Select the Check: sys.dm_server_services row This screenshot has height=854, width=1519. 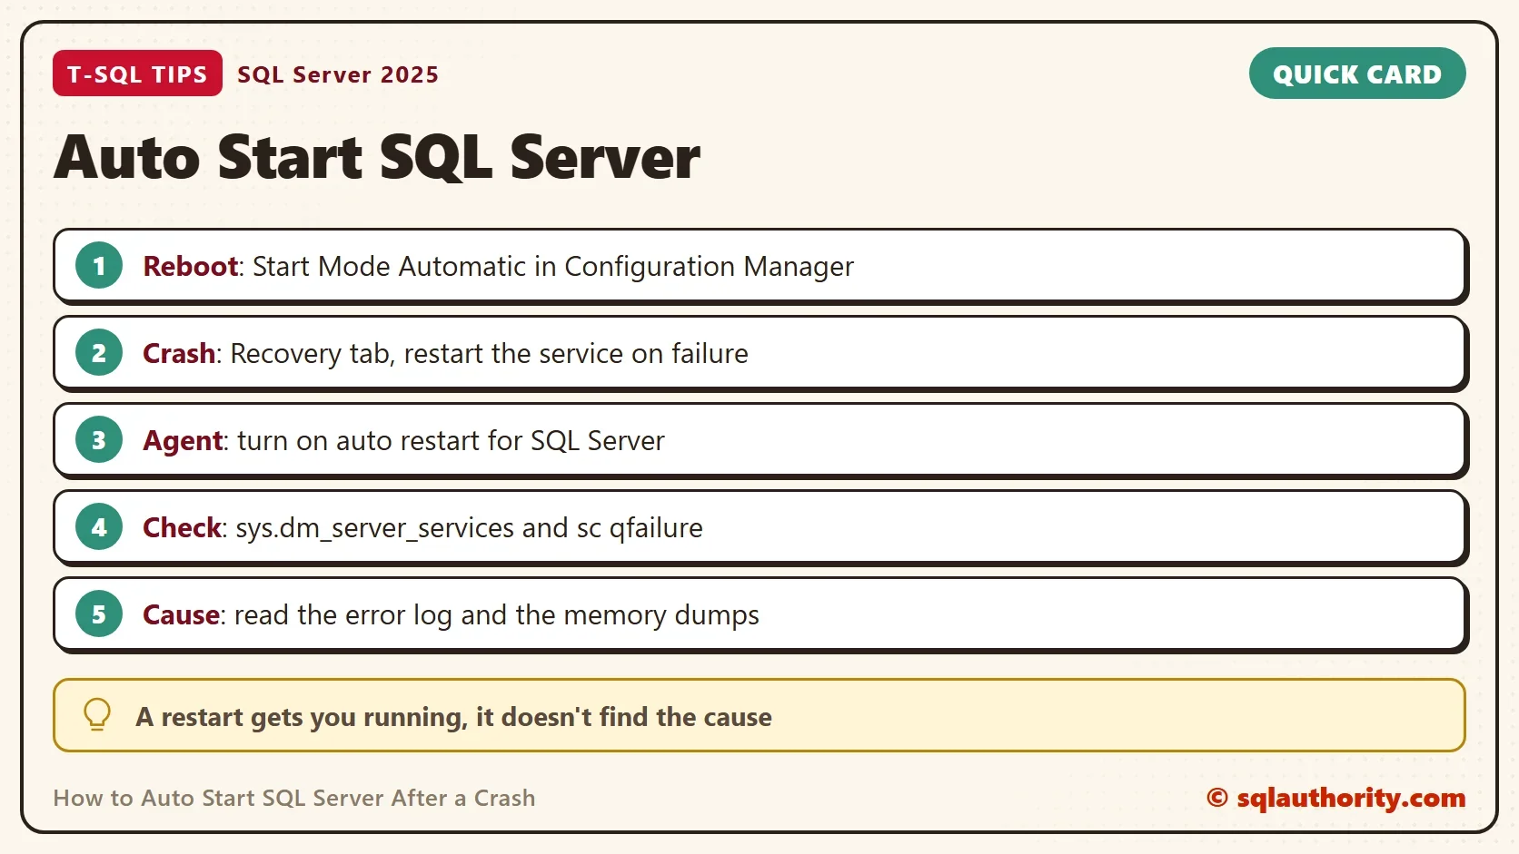click(759, 527)
